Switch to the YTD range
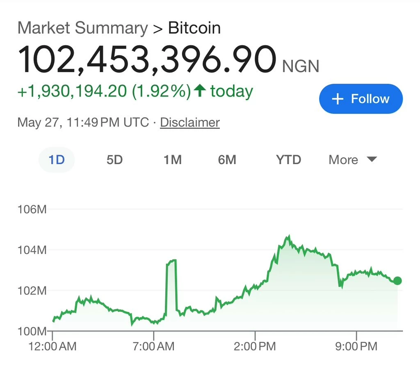This screenshot has width=420, height=366. coord(288,160)
